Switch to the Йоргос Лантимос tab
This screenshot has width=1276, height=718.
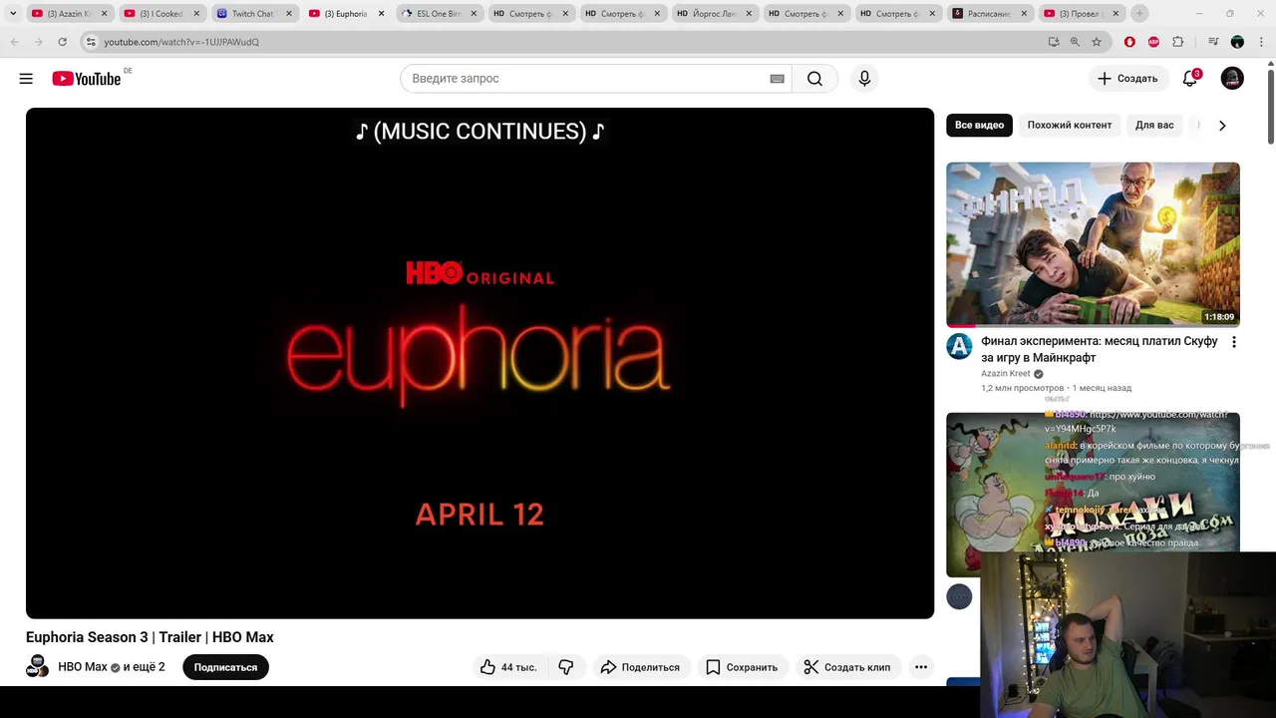pos(714,14)
